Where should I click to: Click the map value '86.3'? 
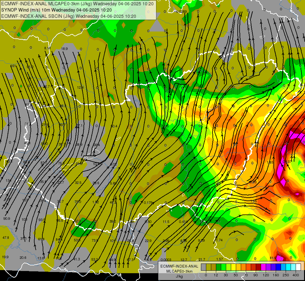63,106
